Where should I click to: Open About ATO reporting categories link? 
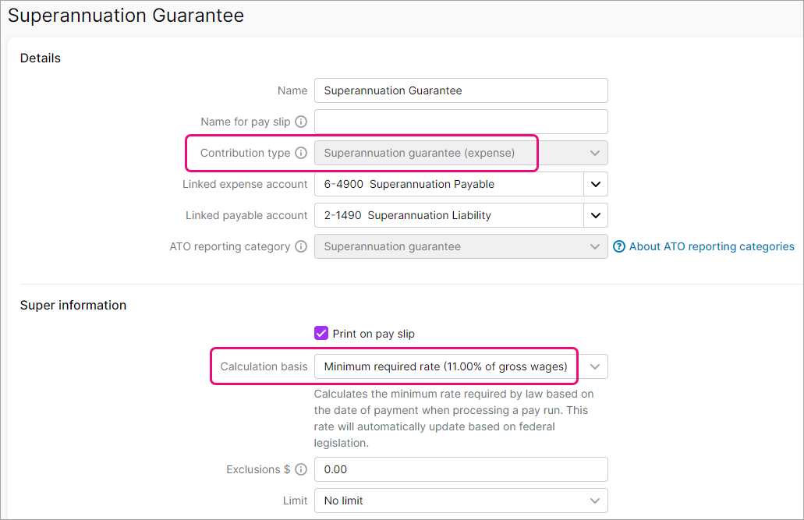point(711,246)
